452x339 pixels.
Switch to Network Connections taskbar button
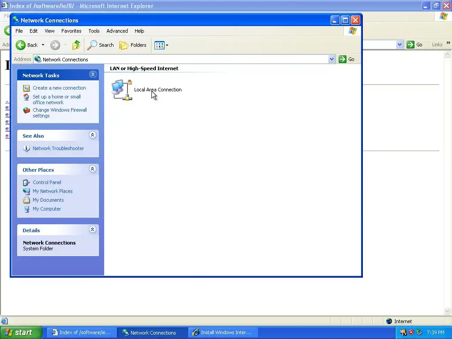point(153,333)
